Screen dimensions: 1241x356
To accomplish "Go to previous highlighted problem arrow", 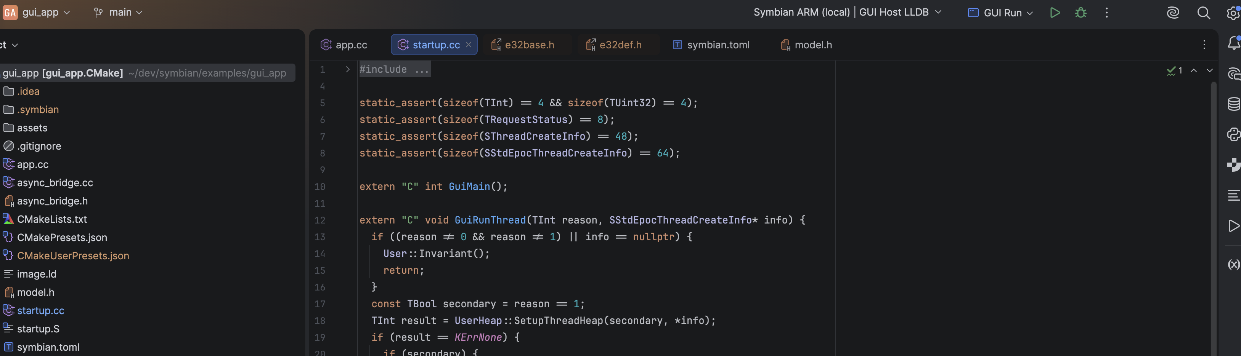I will click(x=1194, y=71).
